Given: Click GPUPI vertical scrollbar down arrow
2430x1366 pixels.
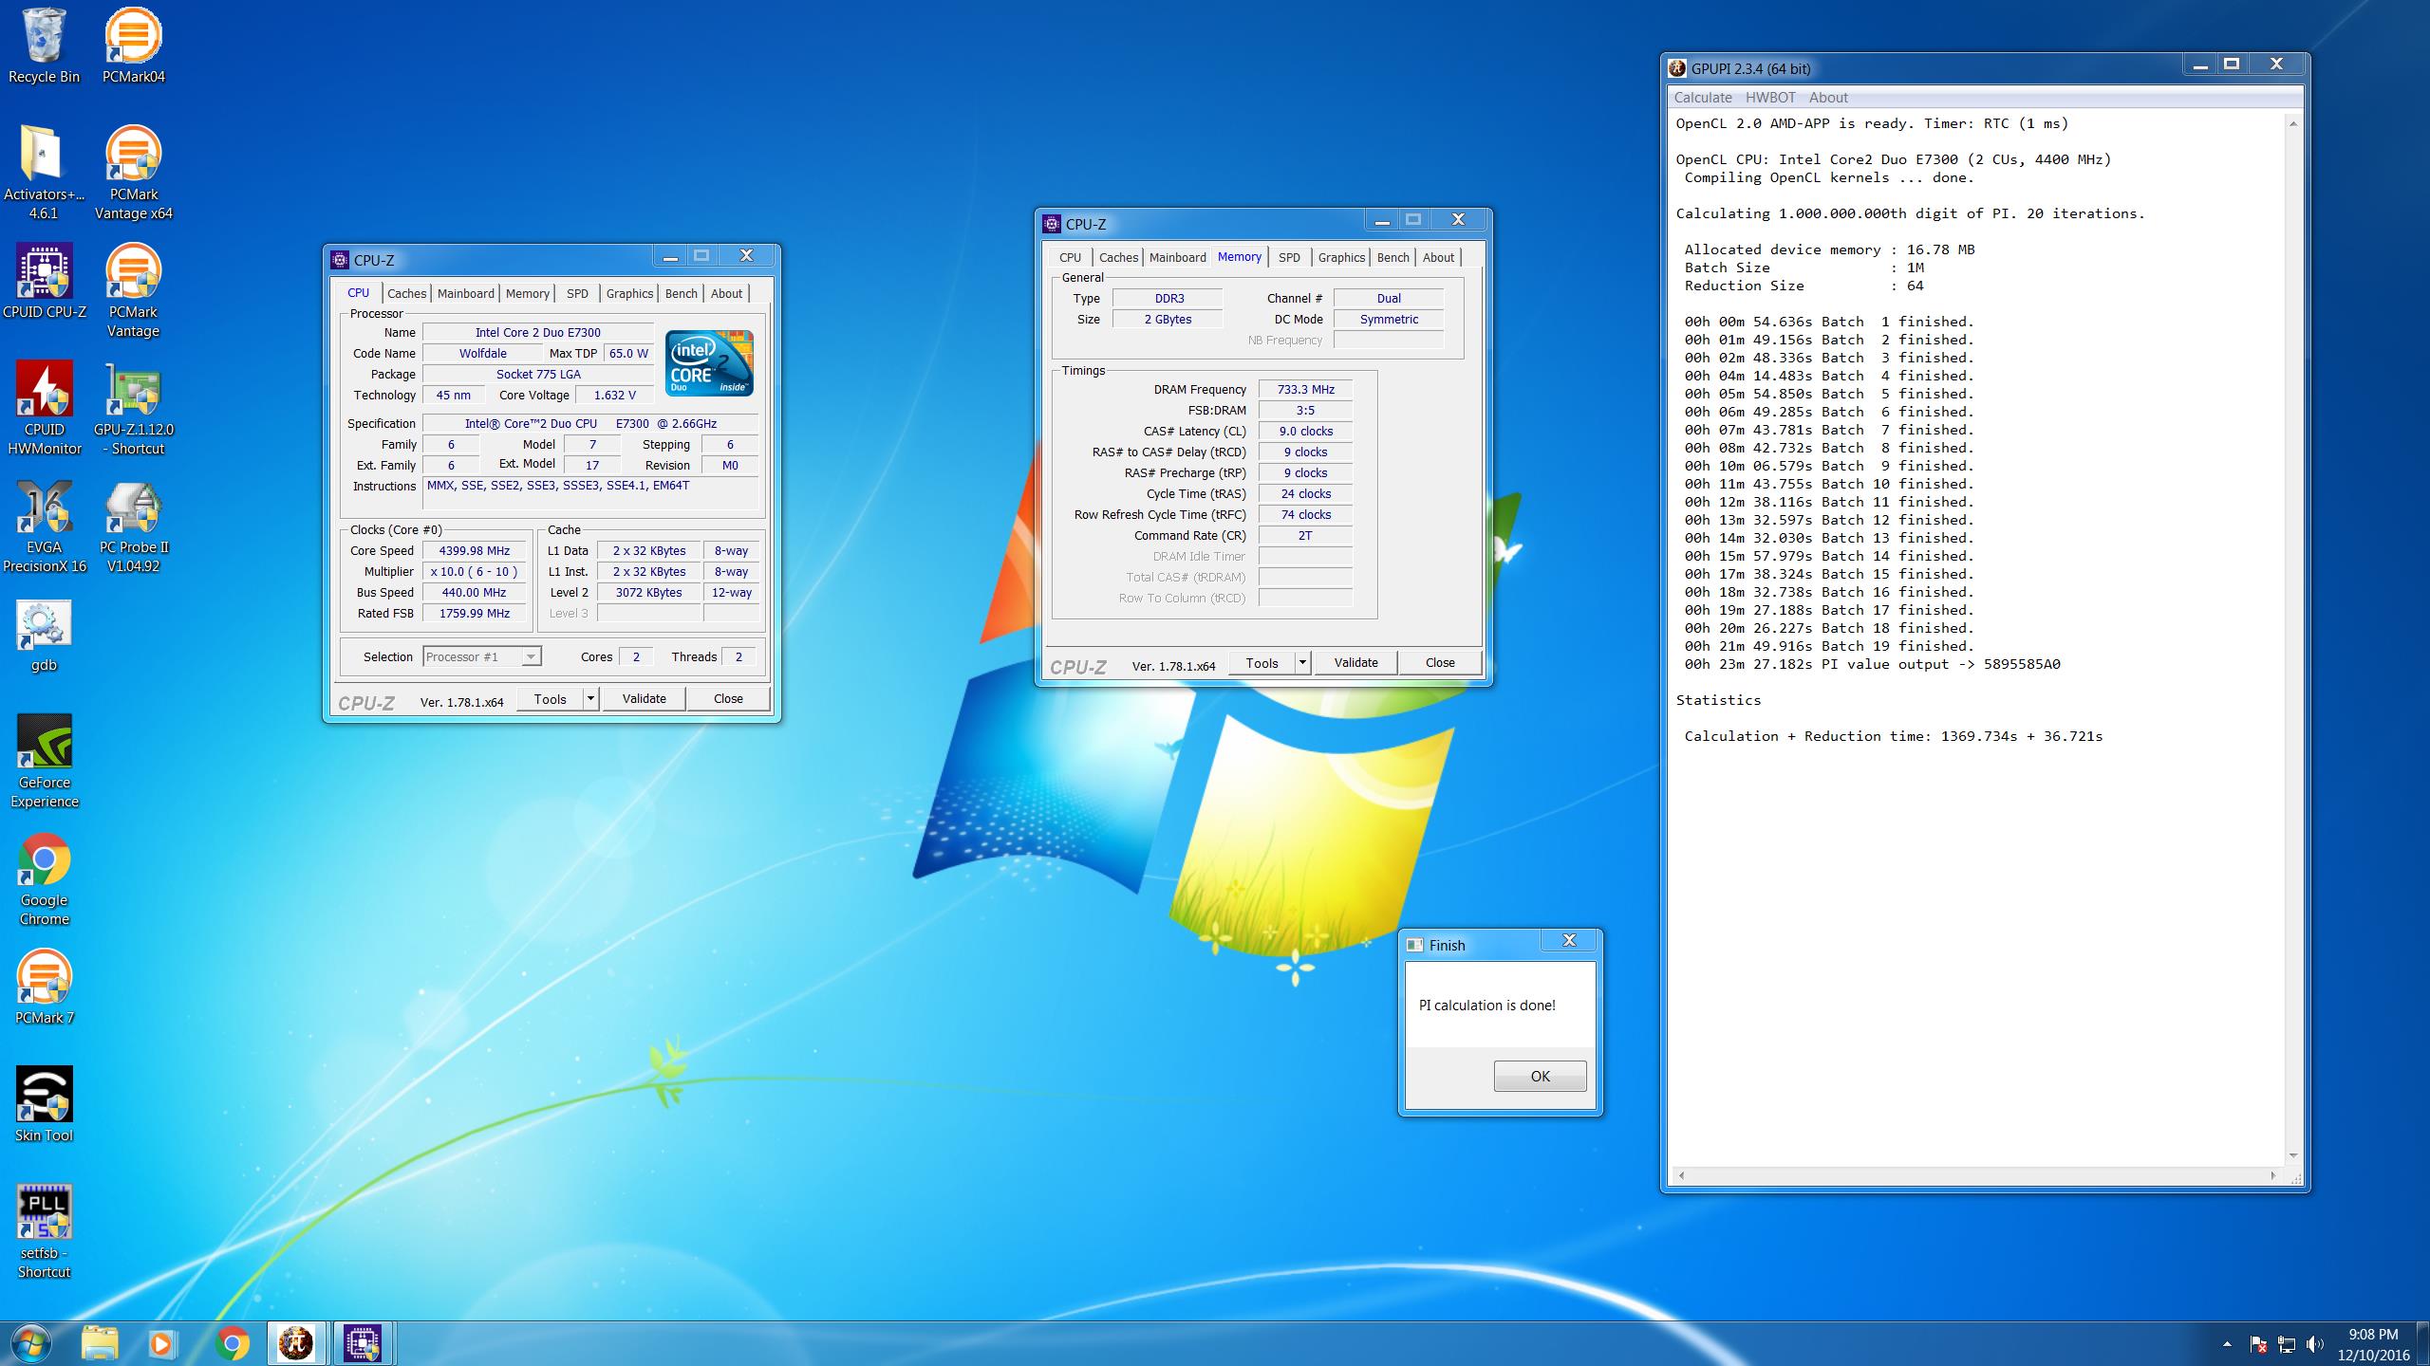Looking at the screenshot, I should [2293, 1155].
